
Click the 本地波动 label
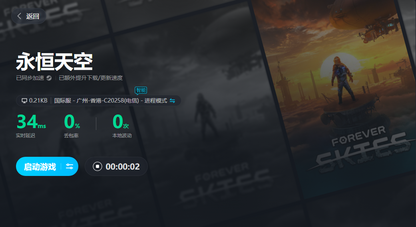point(122,135)
